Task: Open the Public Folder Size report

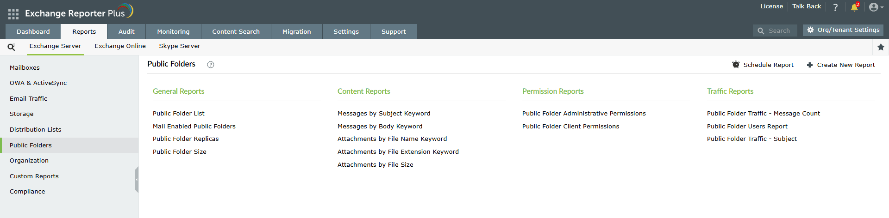Action: (180, 152)
